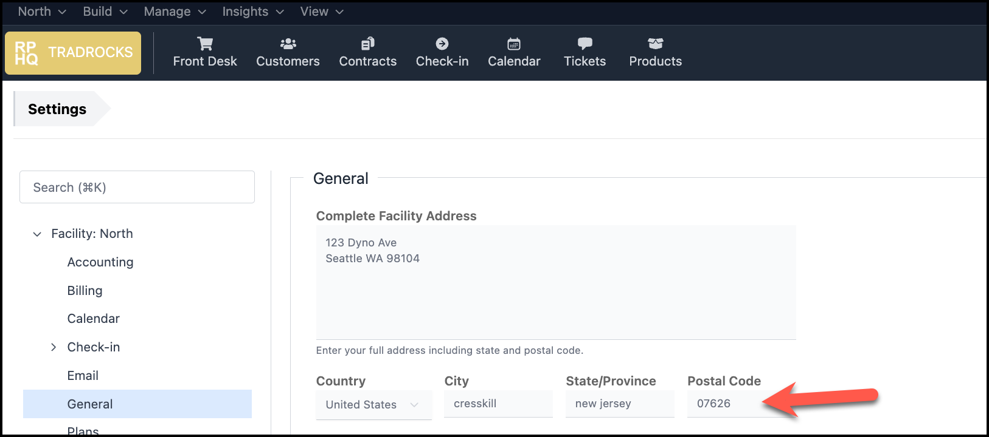Expand the Build menu

105,12
